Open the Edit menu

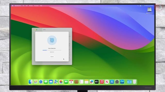(x=27, y=6)
